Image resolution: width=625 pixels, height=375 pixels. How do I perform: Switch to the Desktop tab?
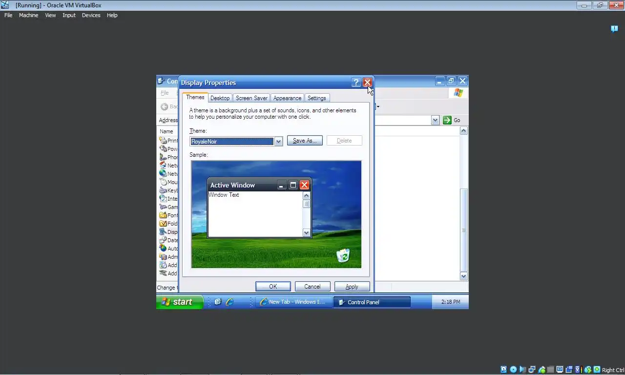(220, 98)
